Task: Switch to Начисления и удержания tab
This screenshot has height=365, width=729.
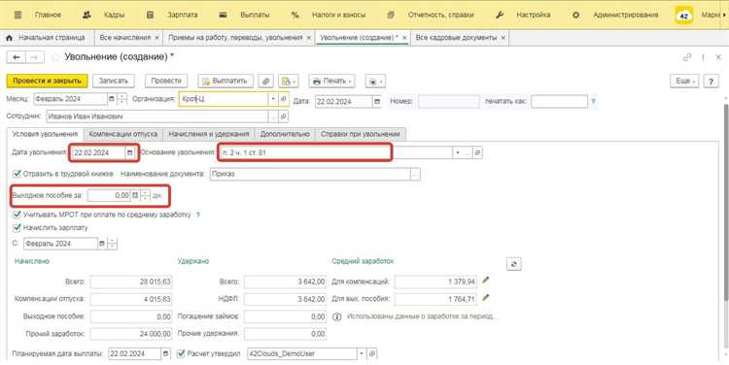Action: tap(209, 134)
